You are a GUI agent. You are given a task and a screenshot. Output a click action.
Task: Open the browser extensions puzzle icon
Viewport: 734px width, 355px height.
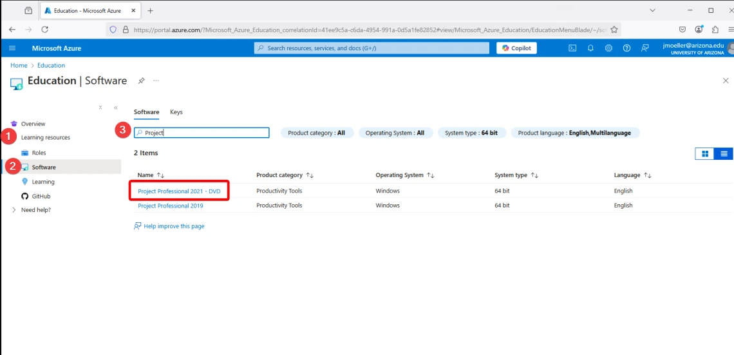click(715, 30)
